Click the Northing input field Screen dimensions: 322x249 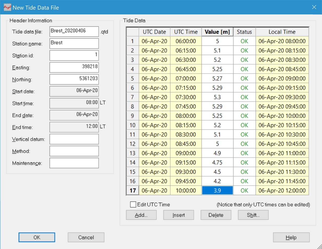[74, 79]
